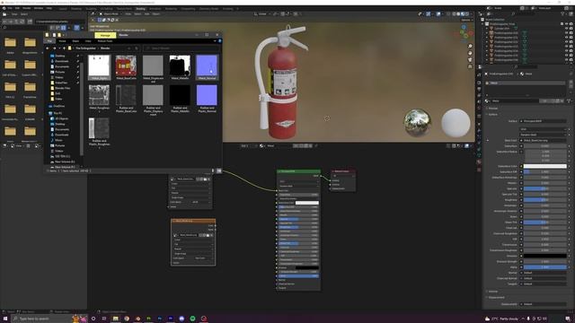The height and width of the screenshot is (323, 575).
Task: Toggle camera view icon in viewport
Action: pos(470,60)
